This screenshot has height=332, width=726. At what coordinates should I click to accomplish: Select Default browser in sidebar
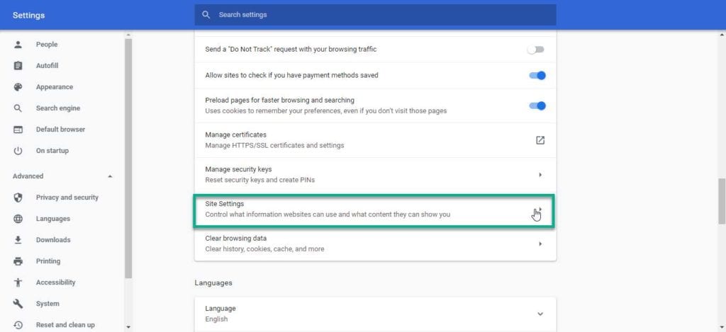[x=62, y=130]
